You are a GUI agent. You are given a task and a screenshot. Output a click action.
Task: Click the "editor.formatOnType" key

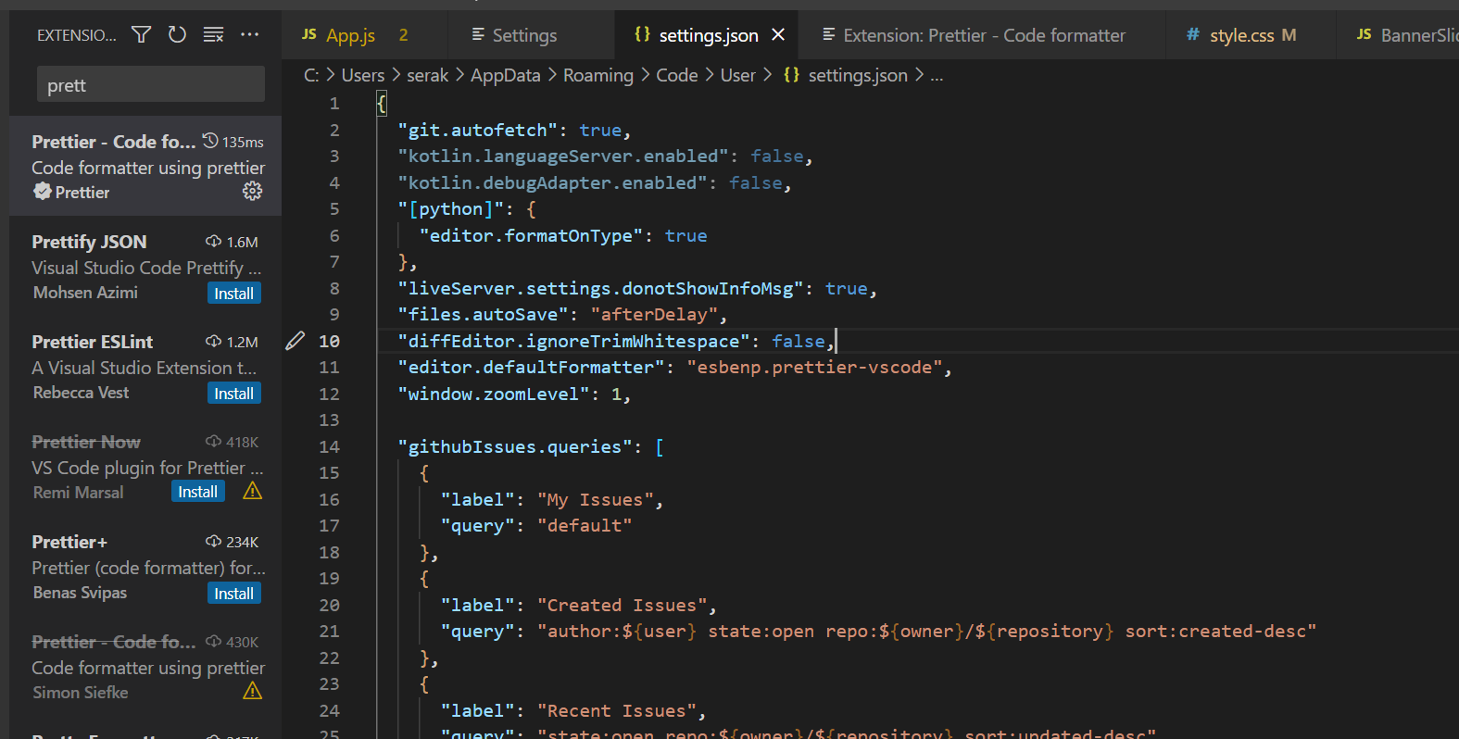tap(531, 235)
